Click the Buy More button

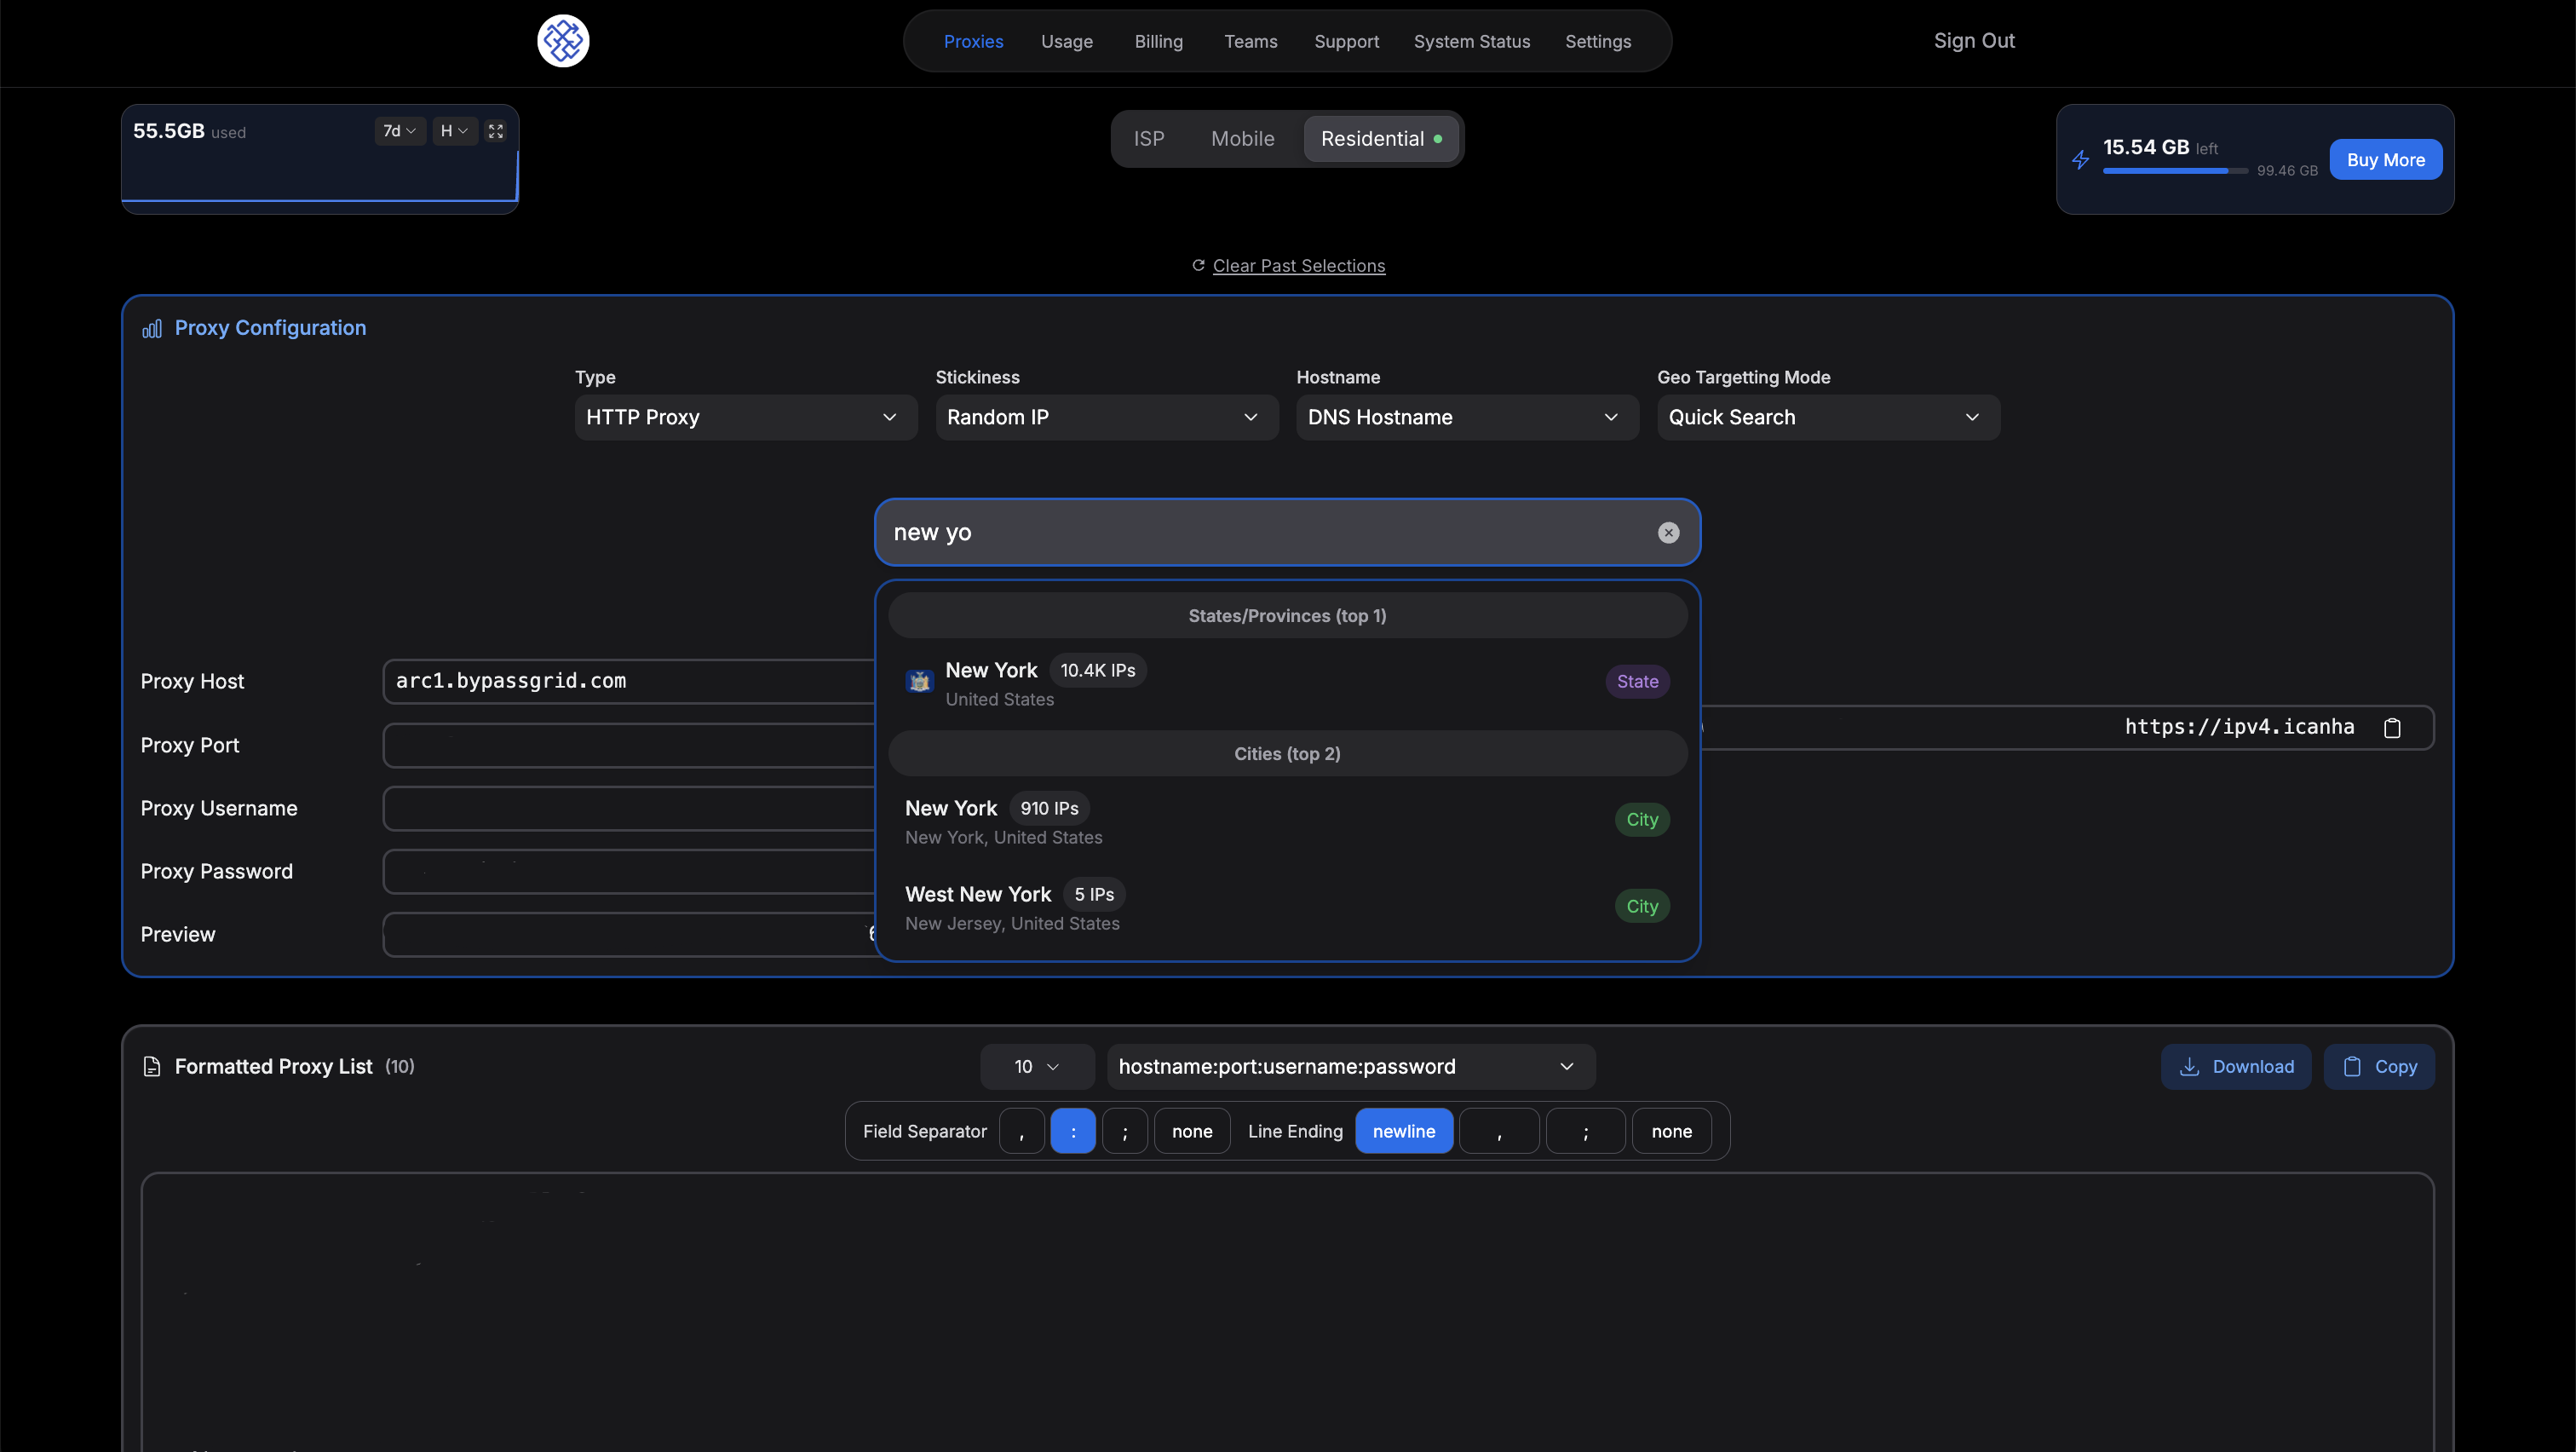2385,160
